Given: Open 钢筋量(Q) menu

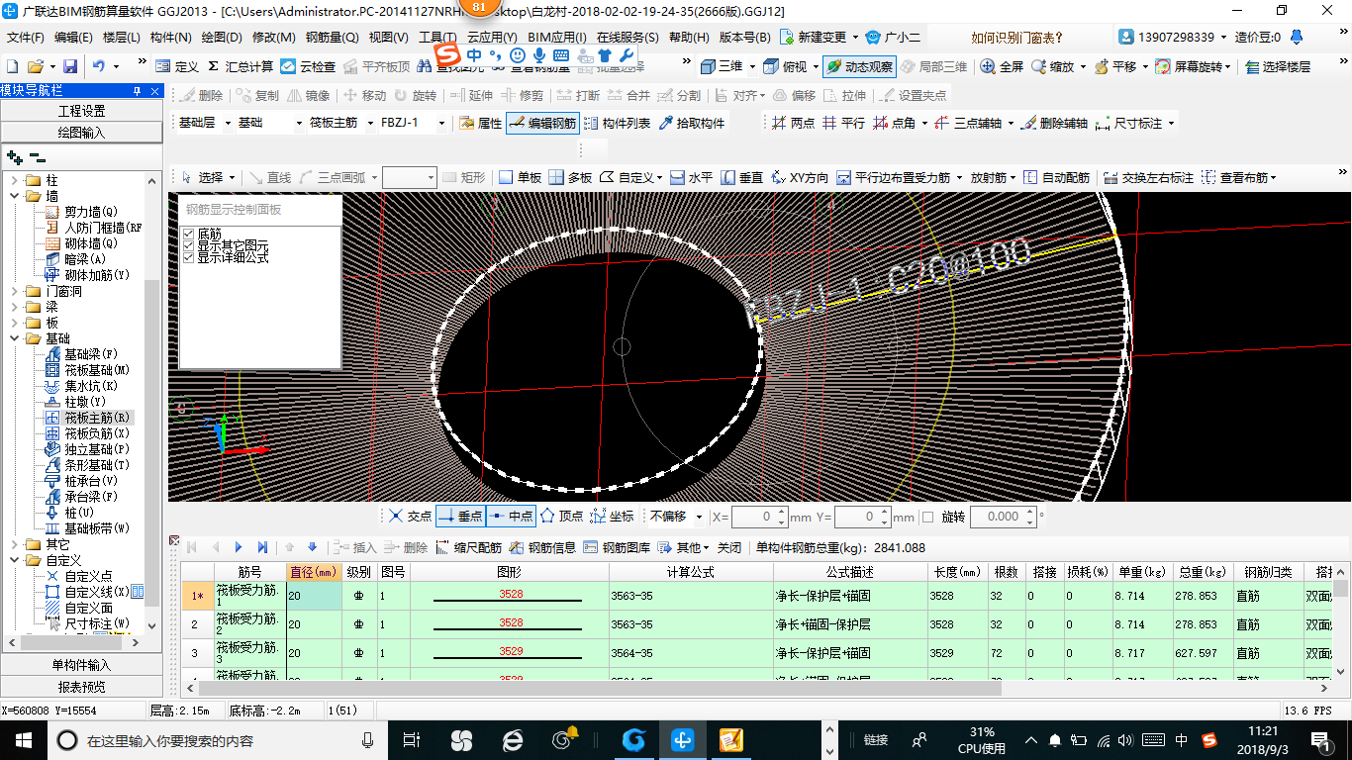Looking at the screenshot, I should (x=332, y=38).
